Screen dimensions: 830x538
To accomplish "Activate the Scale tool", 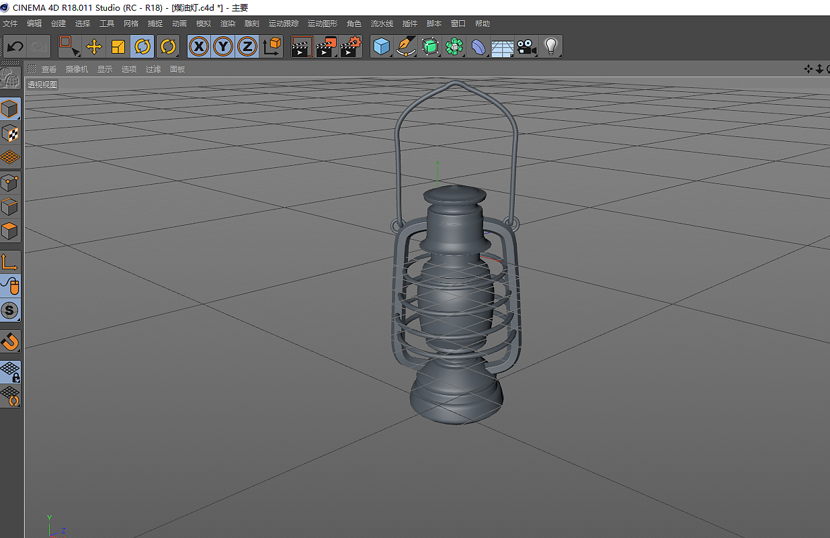I will tap(118, 46).
